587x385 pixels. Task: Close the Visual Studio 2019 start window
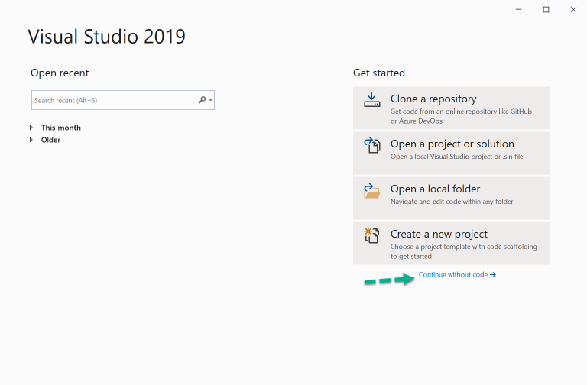573,9
